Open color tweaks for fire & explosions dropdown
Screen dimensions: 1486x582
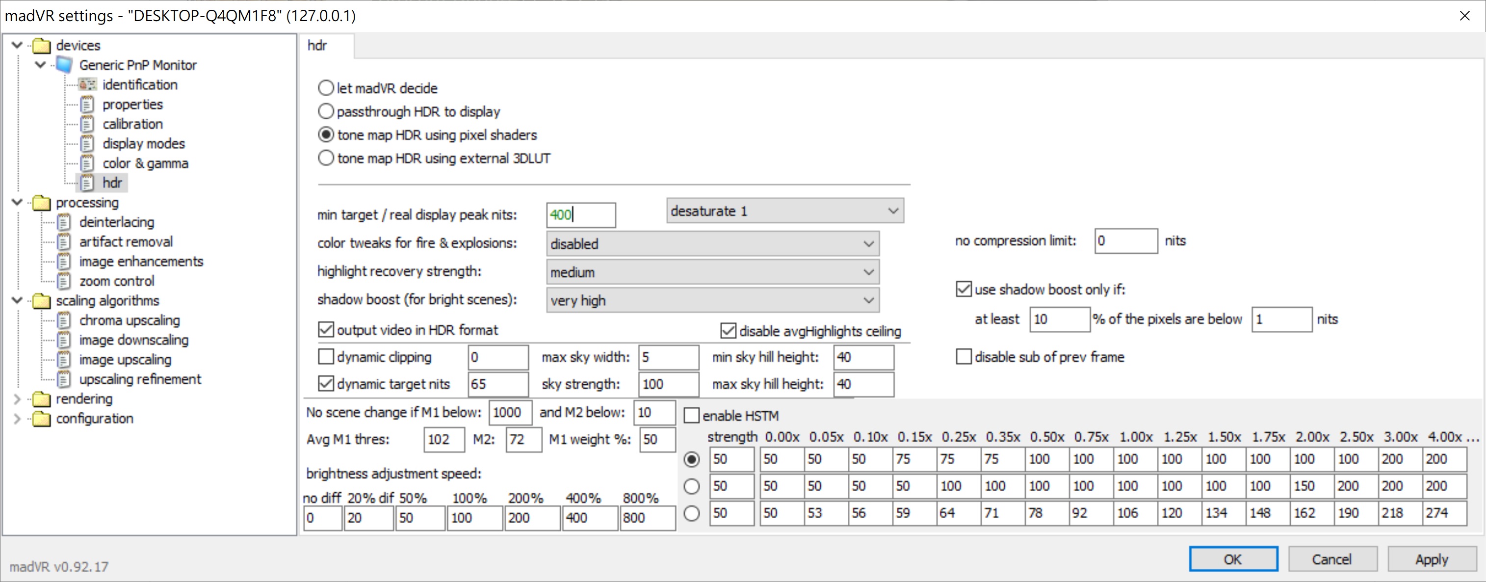point(712,244)
